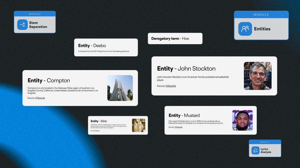This screenshot has width=300, height=168.
Task: Open the Wikipedia link in the Bible card
Action: coord(97,131)
